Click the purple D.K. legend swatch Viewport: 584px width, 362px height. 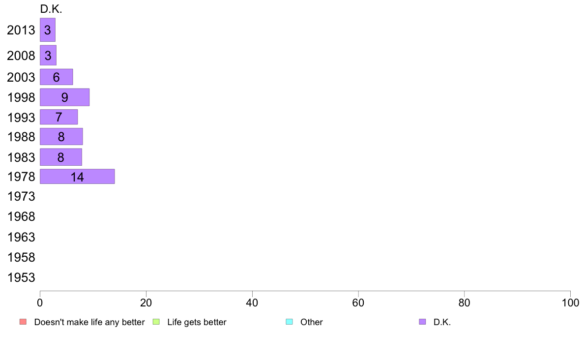tap(422, 322)
